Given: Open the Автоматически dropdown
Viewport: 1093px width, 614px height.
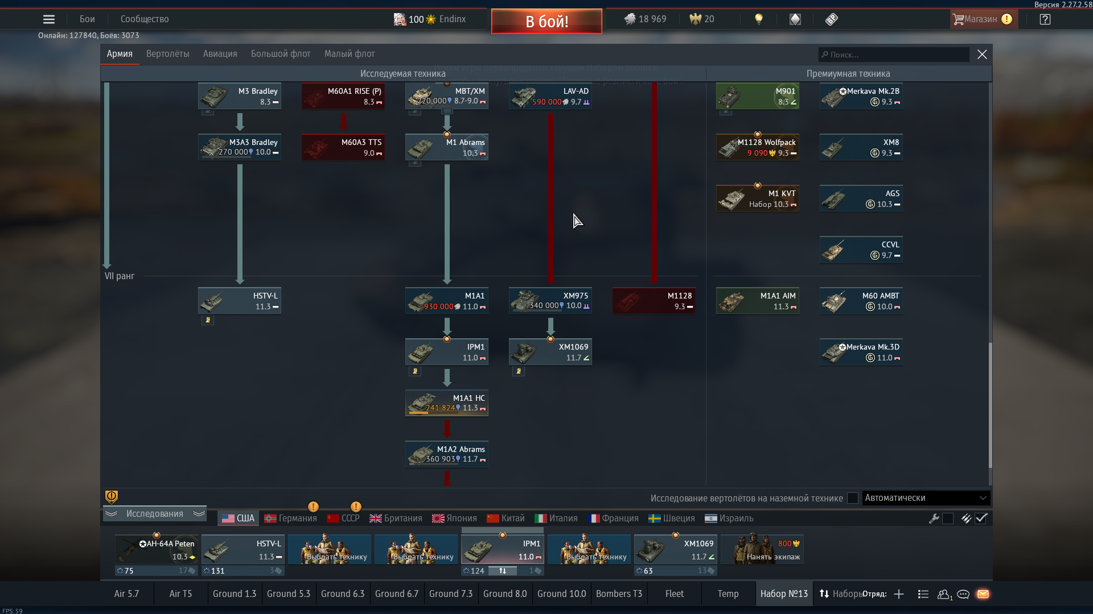Looking at the screenshot, I should point(926,498).
